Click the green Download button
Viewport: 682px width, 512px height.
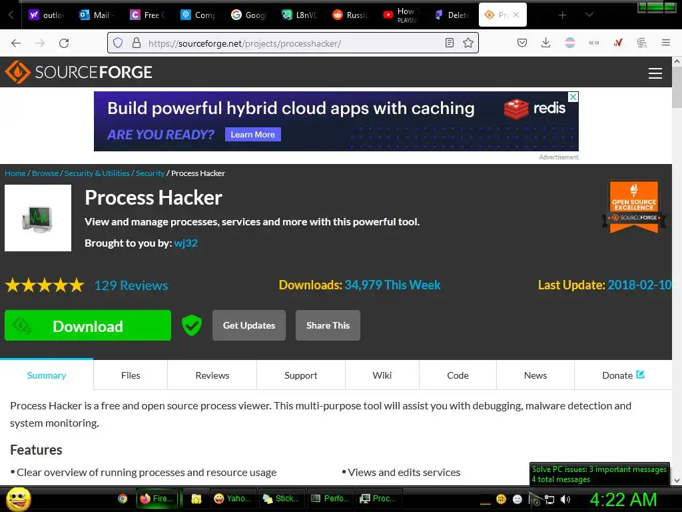(88, 325)
